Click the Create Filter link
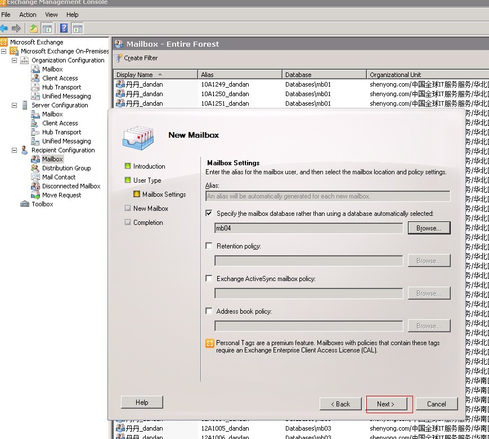The width and height of the screenshot is (489, 439). click(x=141, y=58)
